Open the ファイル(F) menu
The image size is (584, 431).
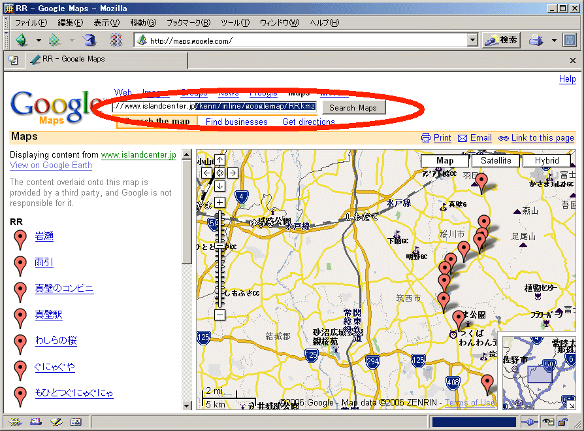tap(31, 23)
